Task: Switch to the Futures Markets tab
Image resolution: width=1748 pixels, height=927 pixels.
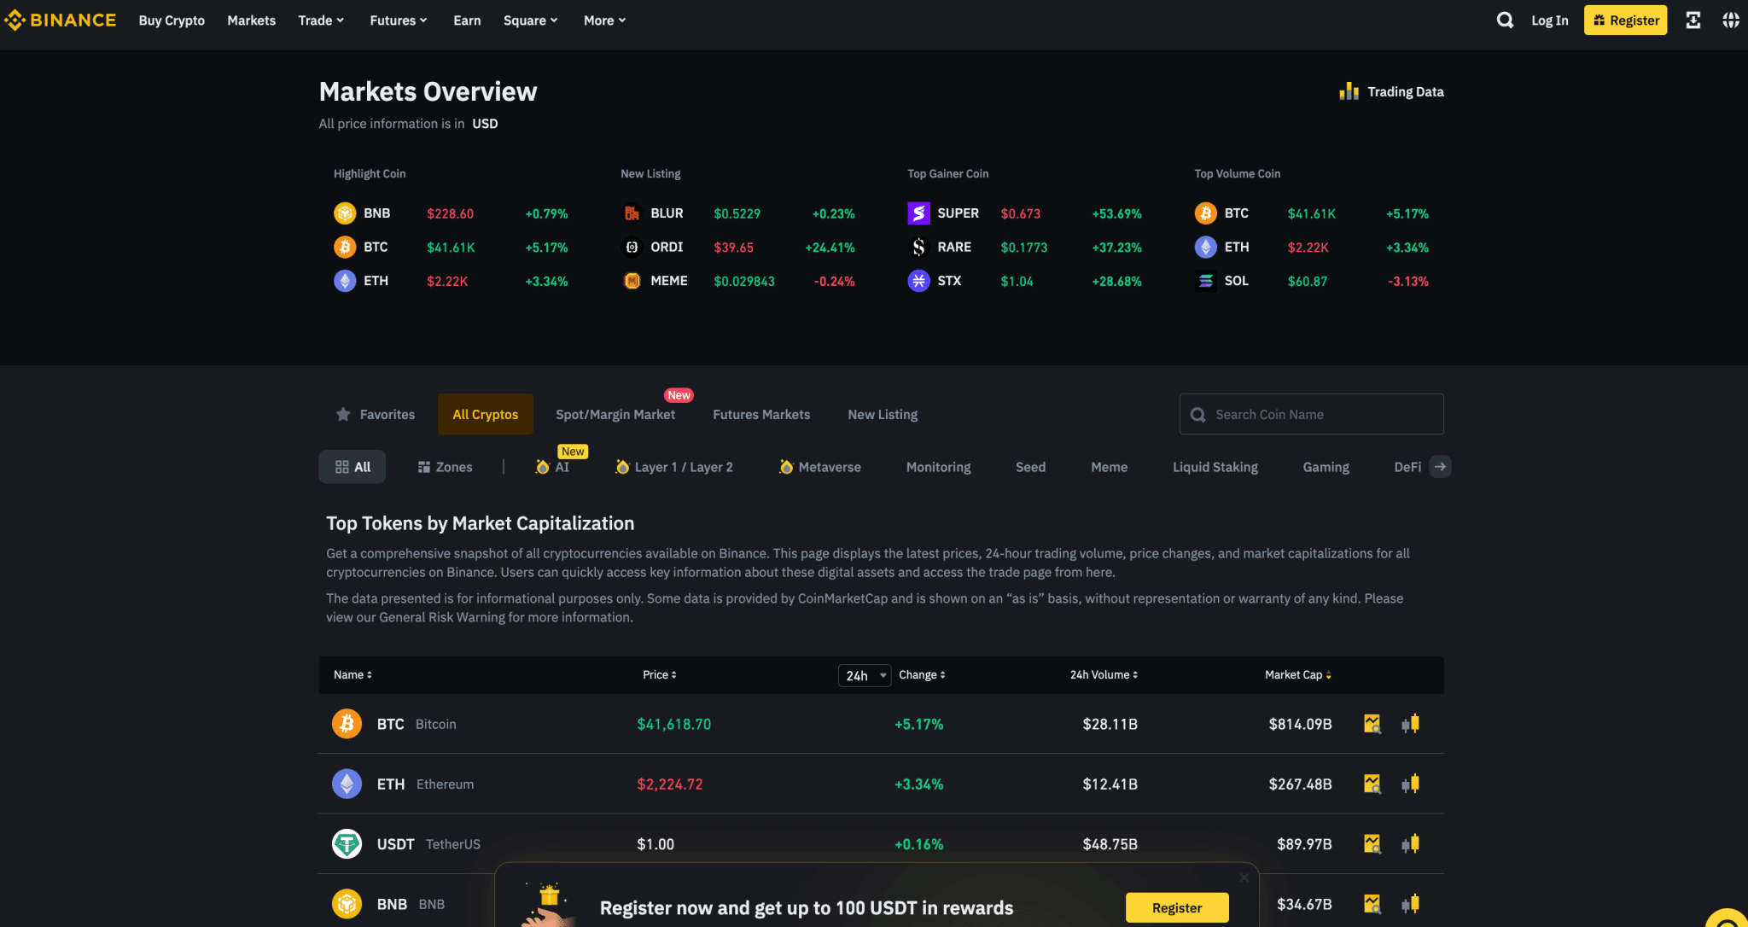Action: (x=760, y=414)
